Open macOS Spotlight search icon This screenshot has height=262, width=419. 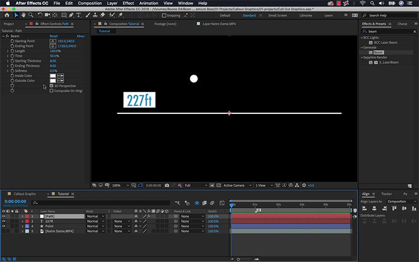pyautogui.click(x=372, y=3)
